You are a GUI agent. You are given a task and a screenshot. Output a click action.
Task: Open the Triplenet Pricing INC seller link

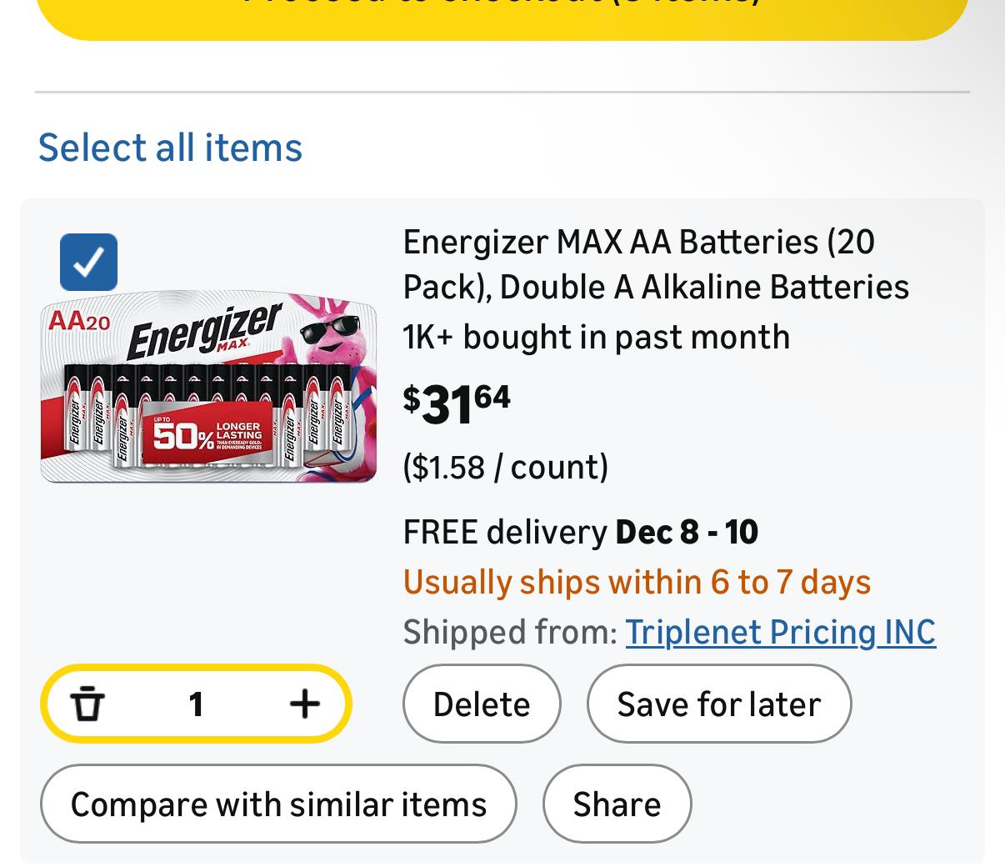780,632
